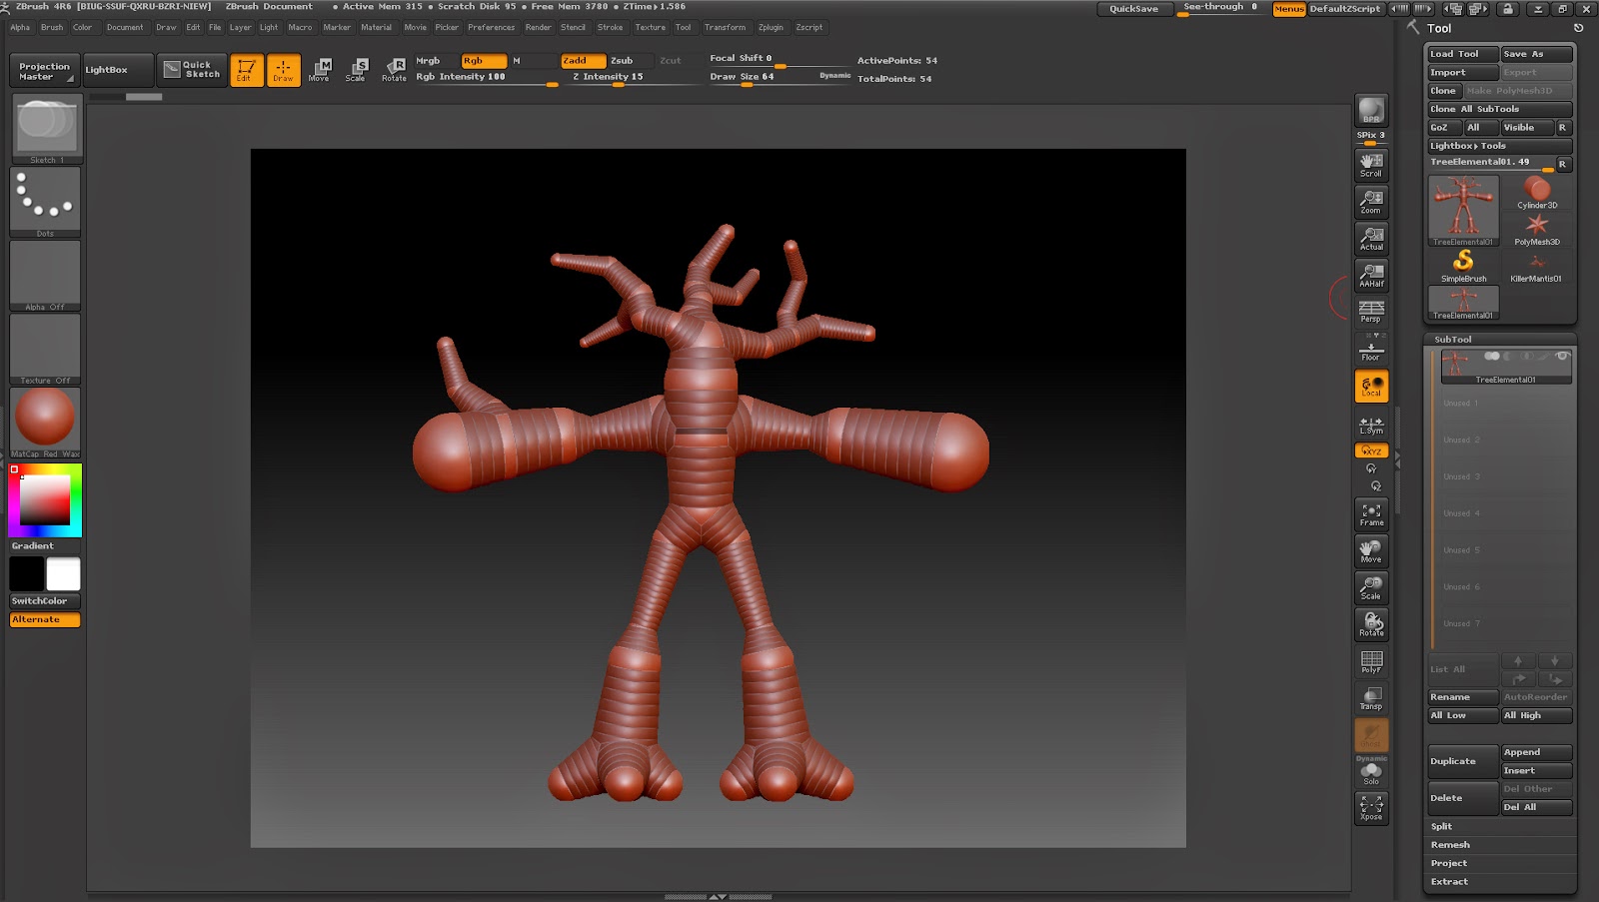1599x902 pixels.
Task: Open the MatCap Red Wax material picker
Action: tap(45, 419)
